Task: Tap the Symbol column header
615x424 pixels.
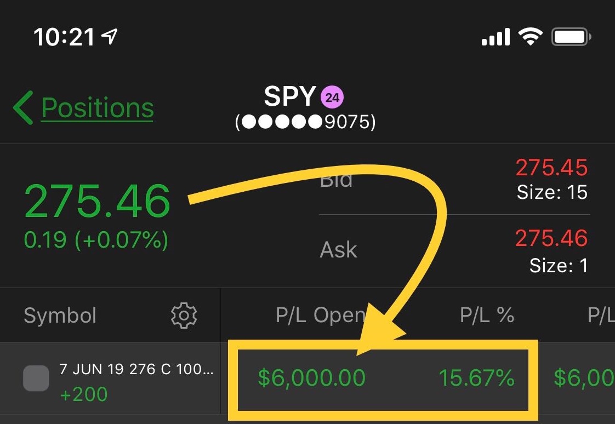Action: pos(60,316)
